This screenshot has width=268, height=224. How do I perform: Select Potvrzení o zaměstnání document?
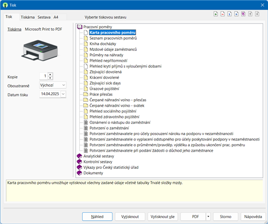click(x=109, y=128)
